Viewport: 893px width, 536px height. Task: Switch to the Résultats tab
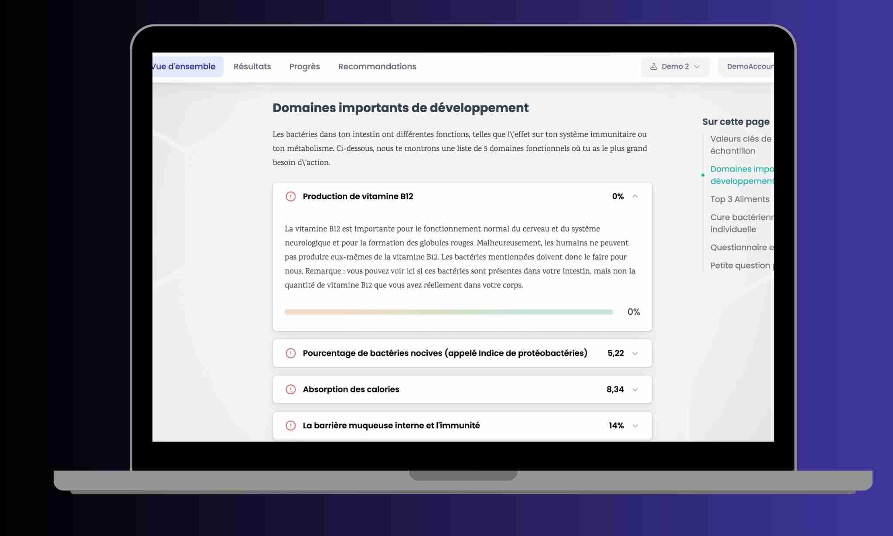coord(252,66)
